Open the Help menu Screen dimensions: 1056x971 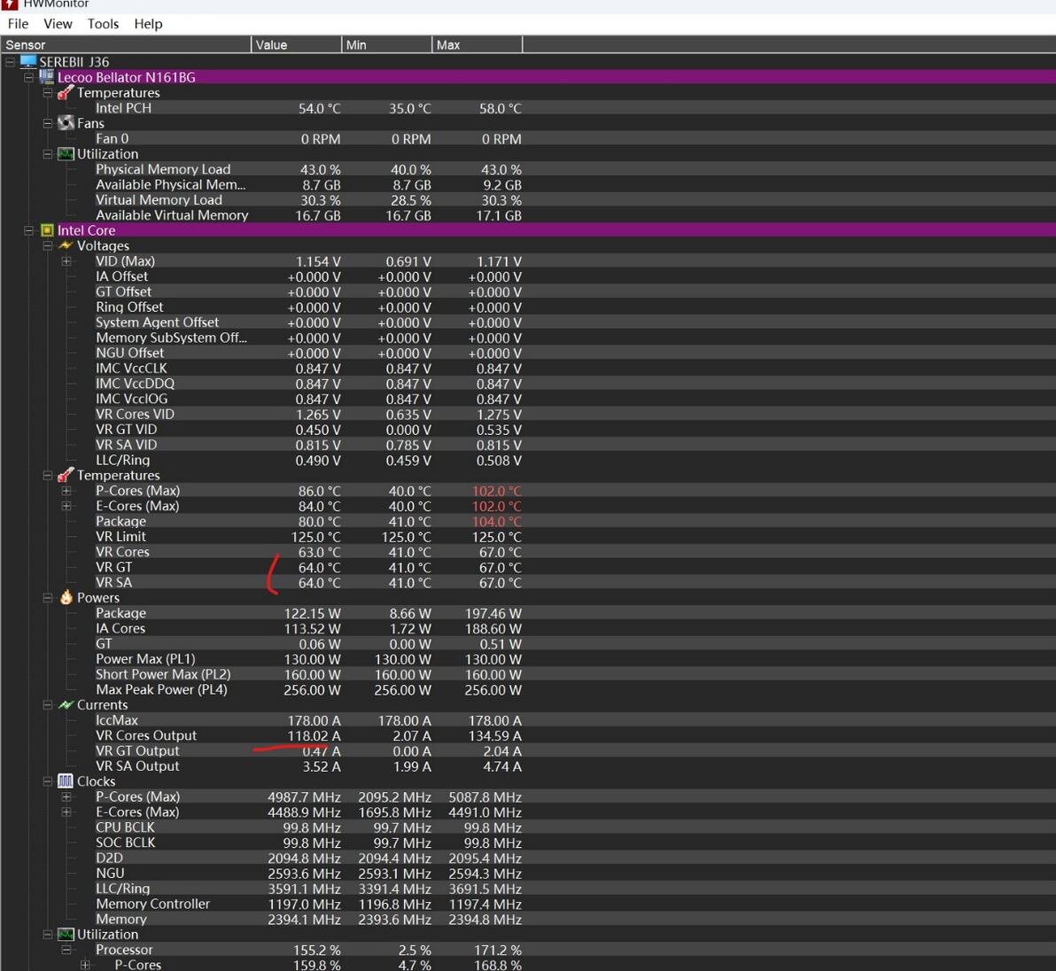click(x=148, y=24)
